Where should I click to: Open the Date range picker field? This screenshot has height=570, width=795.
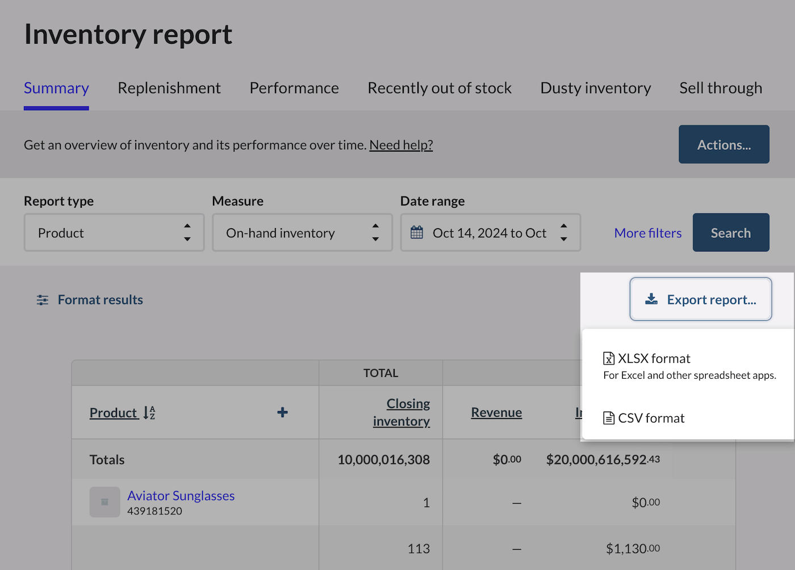(x=491, y=232)
